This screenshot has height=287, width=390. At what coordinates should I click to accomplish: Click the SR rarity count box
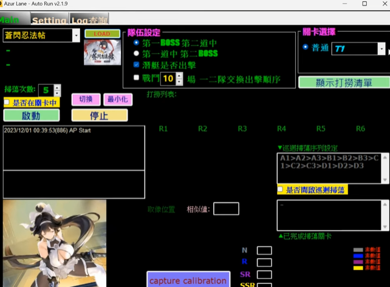[x=264, y=275]
